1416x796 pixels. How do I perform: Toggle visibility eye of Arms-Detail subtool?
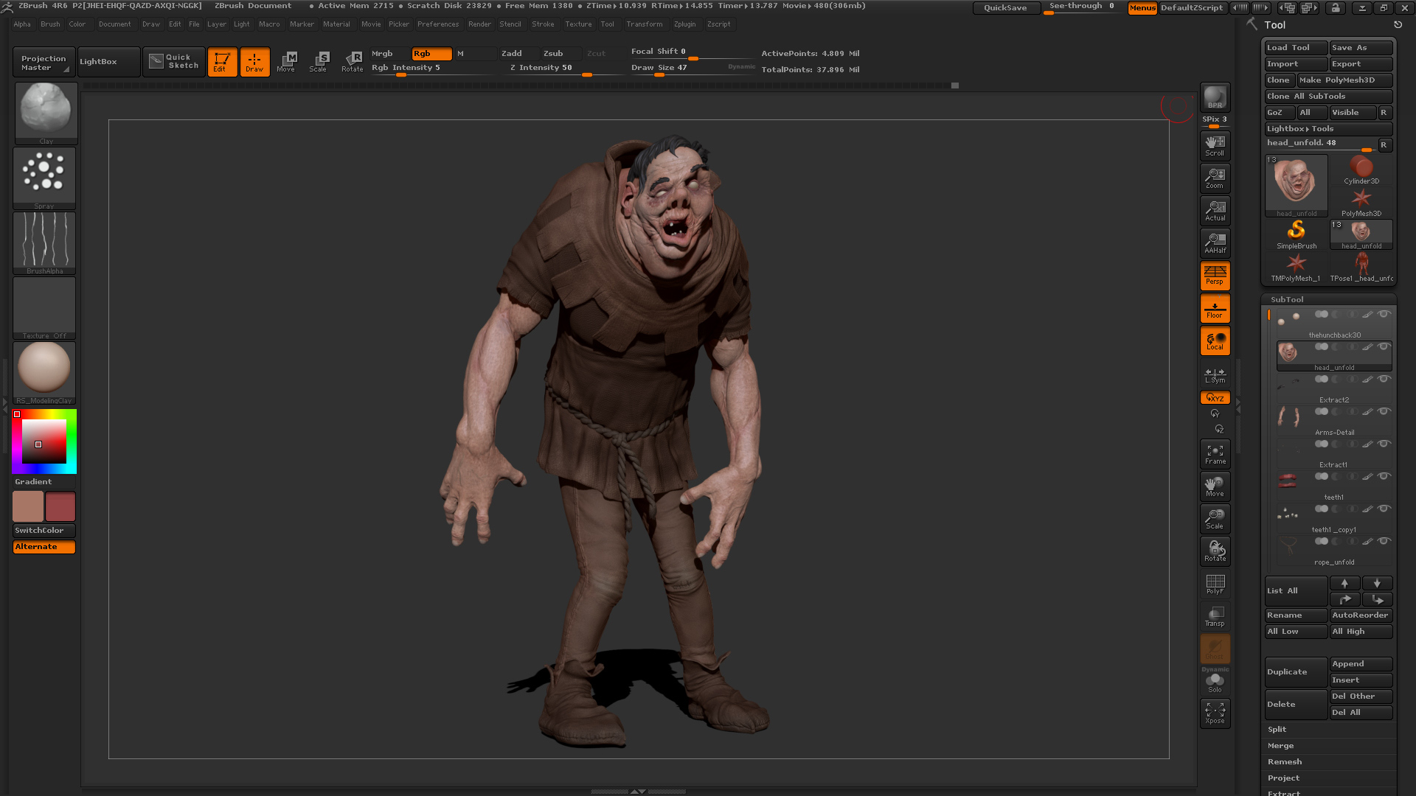point(1384,411)
